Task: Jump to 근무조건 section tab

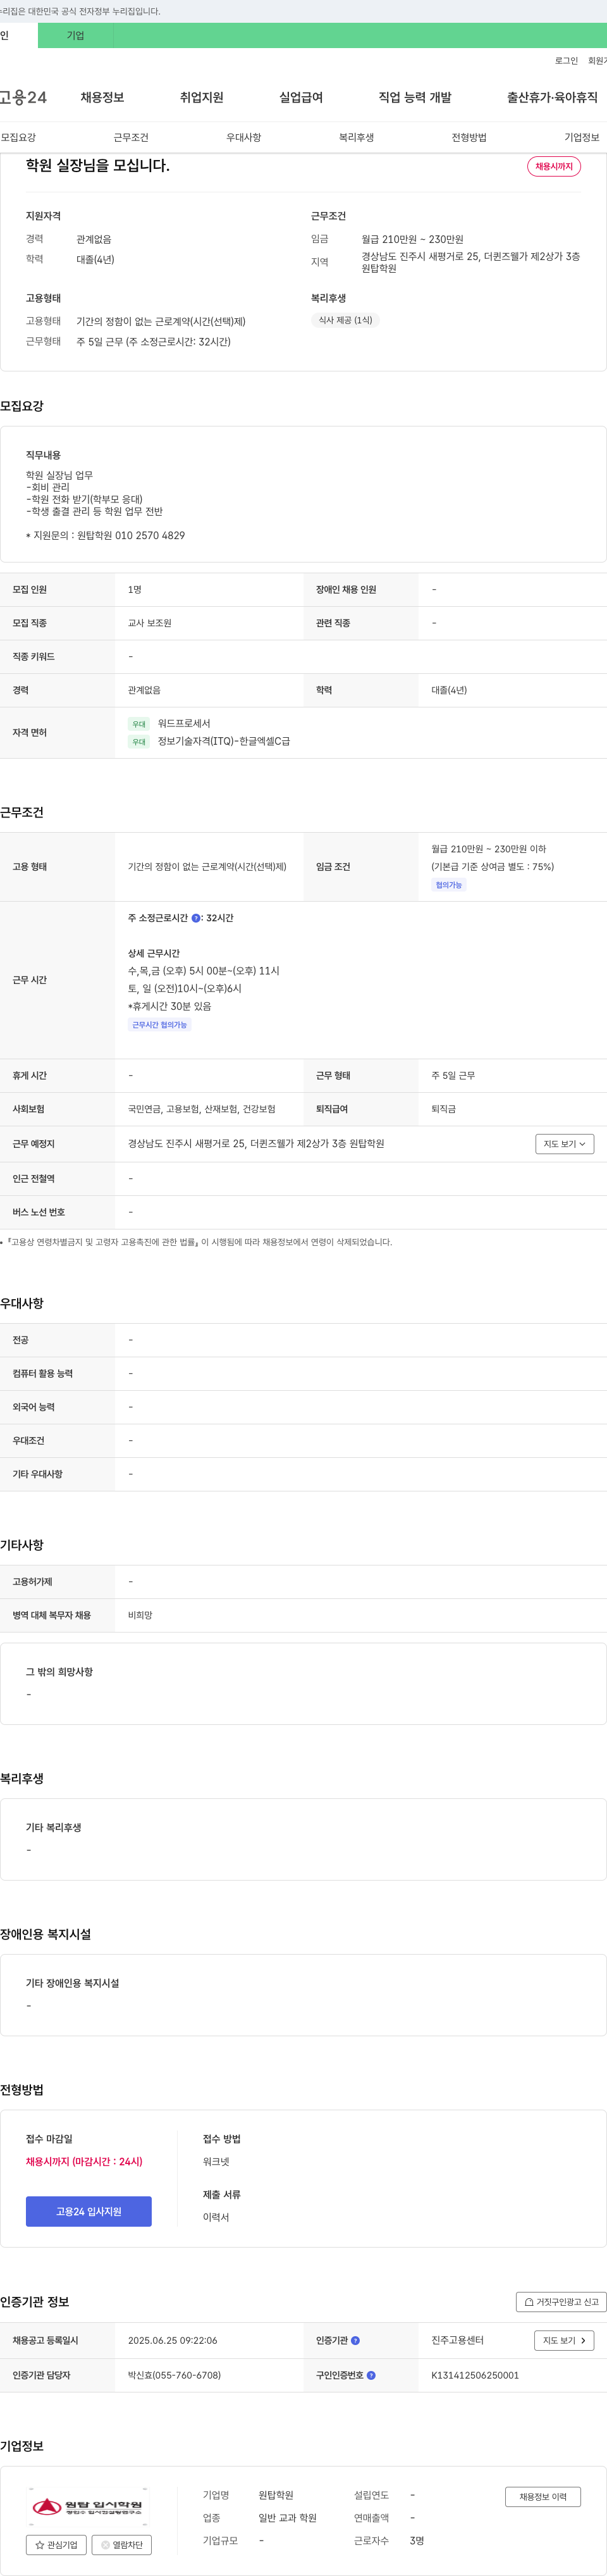Action: click(131, 137)
